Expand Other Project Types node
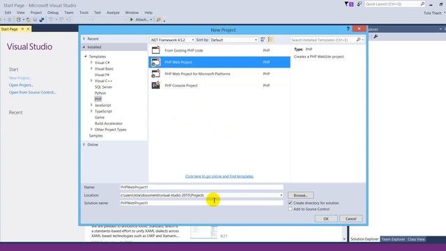The image size is (446, 251). [x=91, y=129]
